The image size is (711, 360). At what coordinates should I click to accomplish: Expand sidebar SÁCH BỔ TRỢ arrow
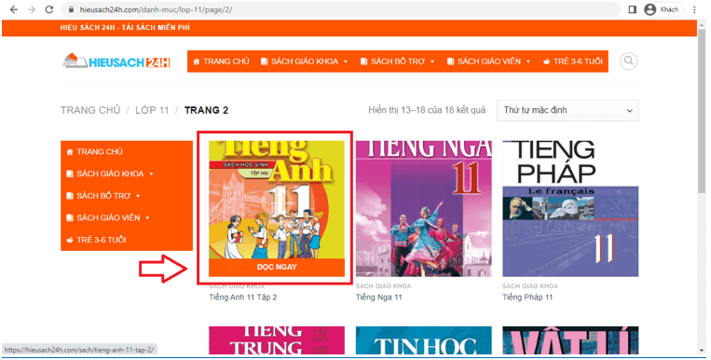(x=138, y=196)
